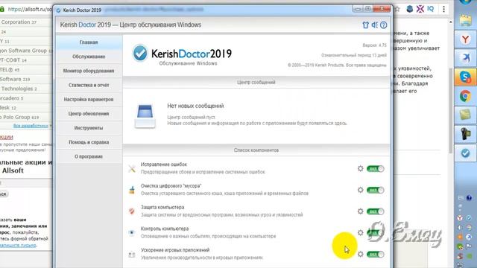Click the Technologies 2 entry in browser list
The height and width of the screenshot is (268, 477).
point(19,89)
